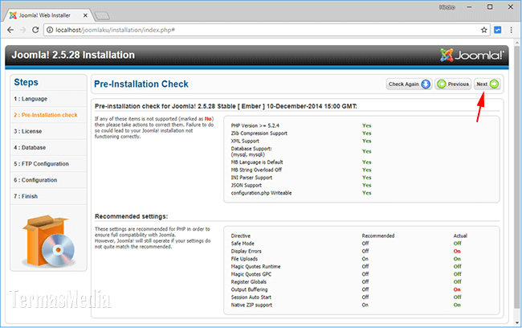Viewport: 522px width, 328px height.
Task: Click 'Safe Mode' directive text
Action: (243, 244)
